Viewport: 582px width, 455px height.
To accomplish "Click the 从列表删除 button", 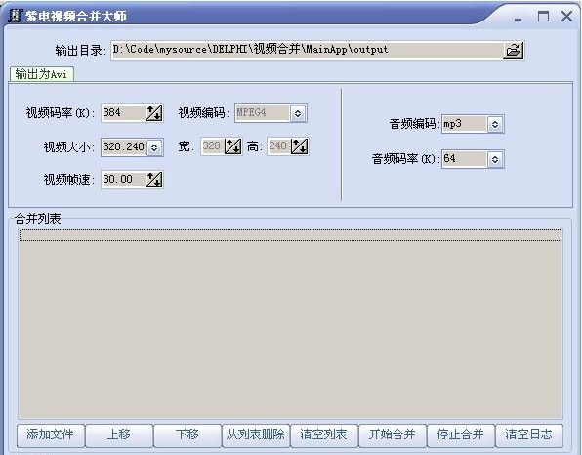I will click(x=256, y=434).
